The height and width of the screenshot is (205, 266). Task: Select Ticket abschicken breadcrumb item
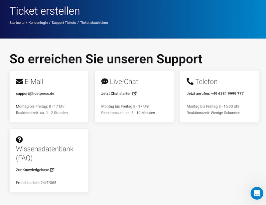click(x=94, y=23)
